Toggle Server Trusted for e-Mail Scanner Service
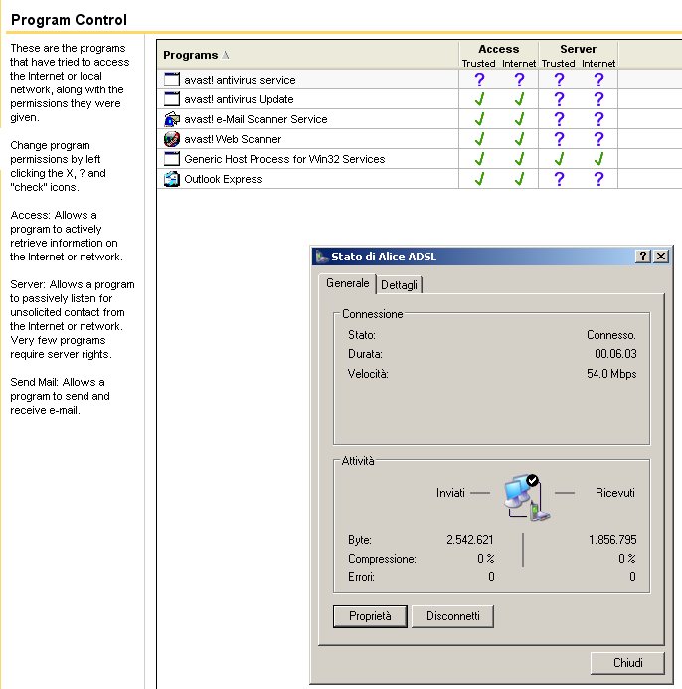Screen dimensions: 682x689 (559, 119)
